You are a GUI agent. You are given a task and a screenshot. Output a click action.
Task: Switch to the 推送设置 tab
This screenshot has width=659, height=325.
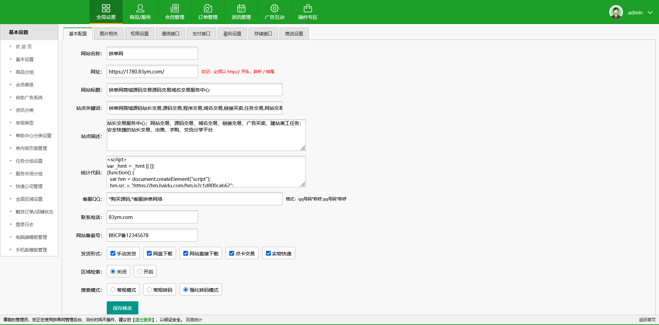(294, 34)
